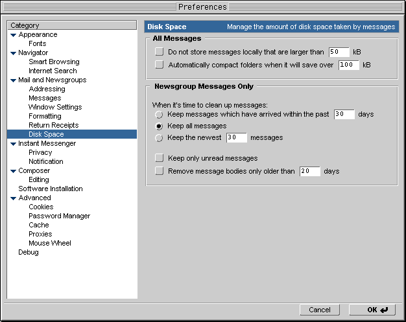Open Addressing preferences

47,89
